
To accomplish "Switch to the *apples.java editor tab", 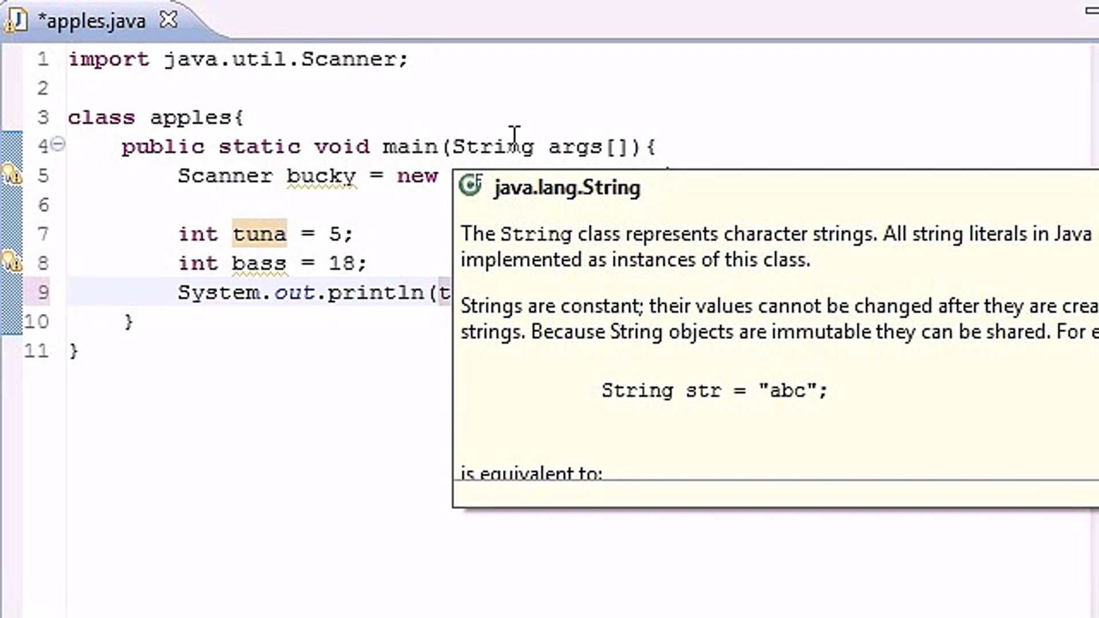I will 92,20.
